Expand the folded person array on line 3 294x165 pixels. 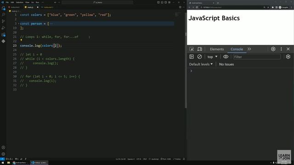pyautogui.click(x=18, y=23)
